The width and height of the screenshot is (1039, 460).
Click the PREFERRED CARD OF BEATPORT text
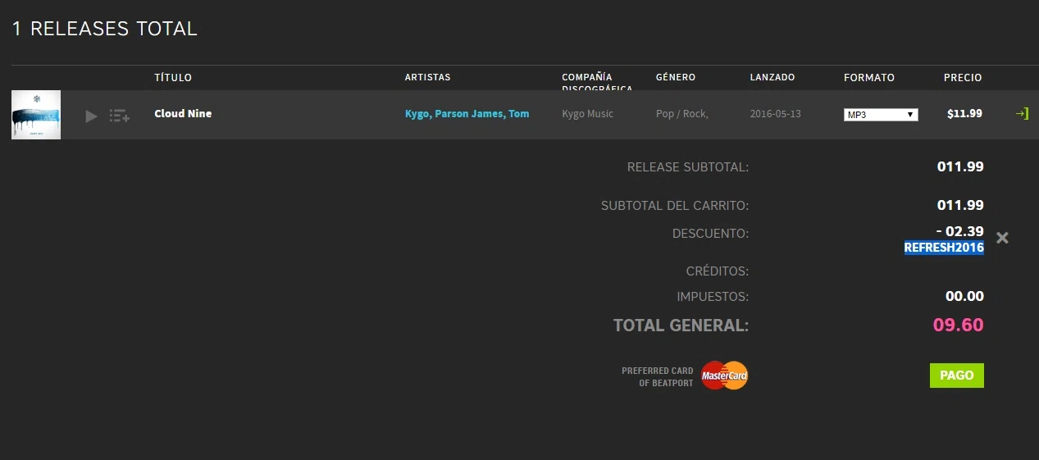(658, 377)
